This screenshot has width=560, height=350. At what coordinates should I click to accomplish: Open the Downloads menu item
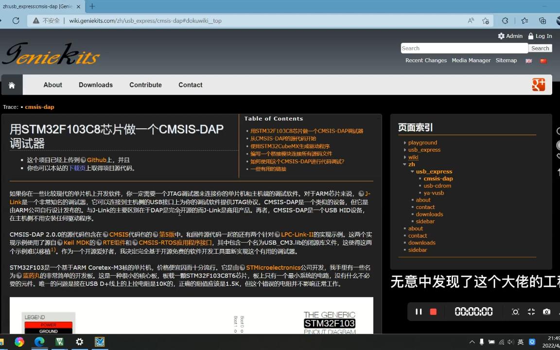coord(95,85)
